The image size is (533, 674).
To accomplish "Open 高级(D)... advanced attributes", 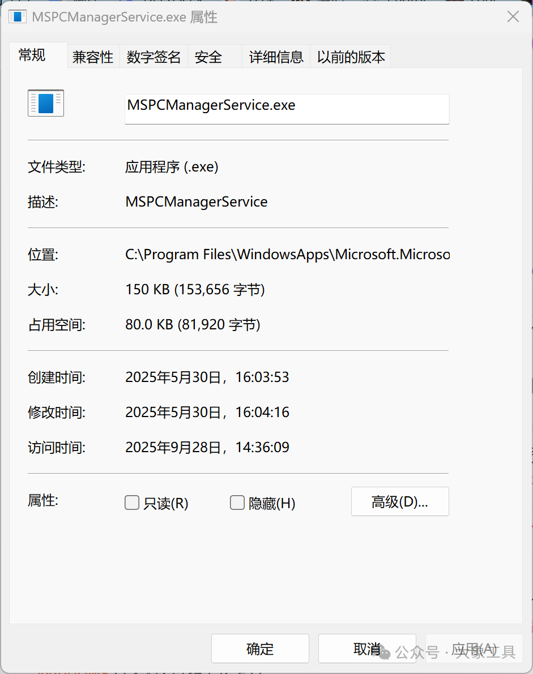I will 400,501.
